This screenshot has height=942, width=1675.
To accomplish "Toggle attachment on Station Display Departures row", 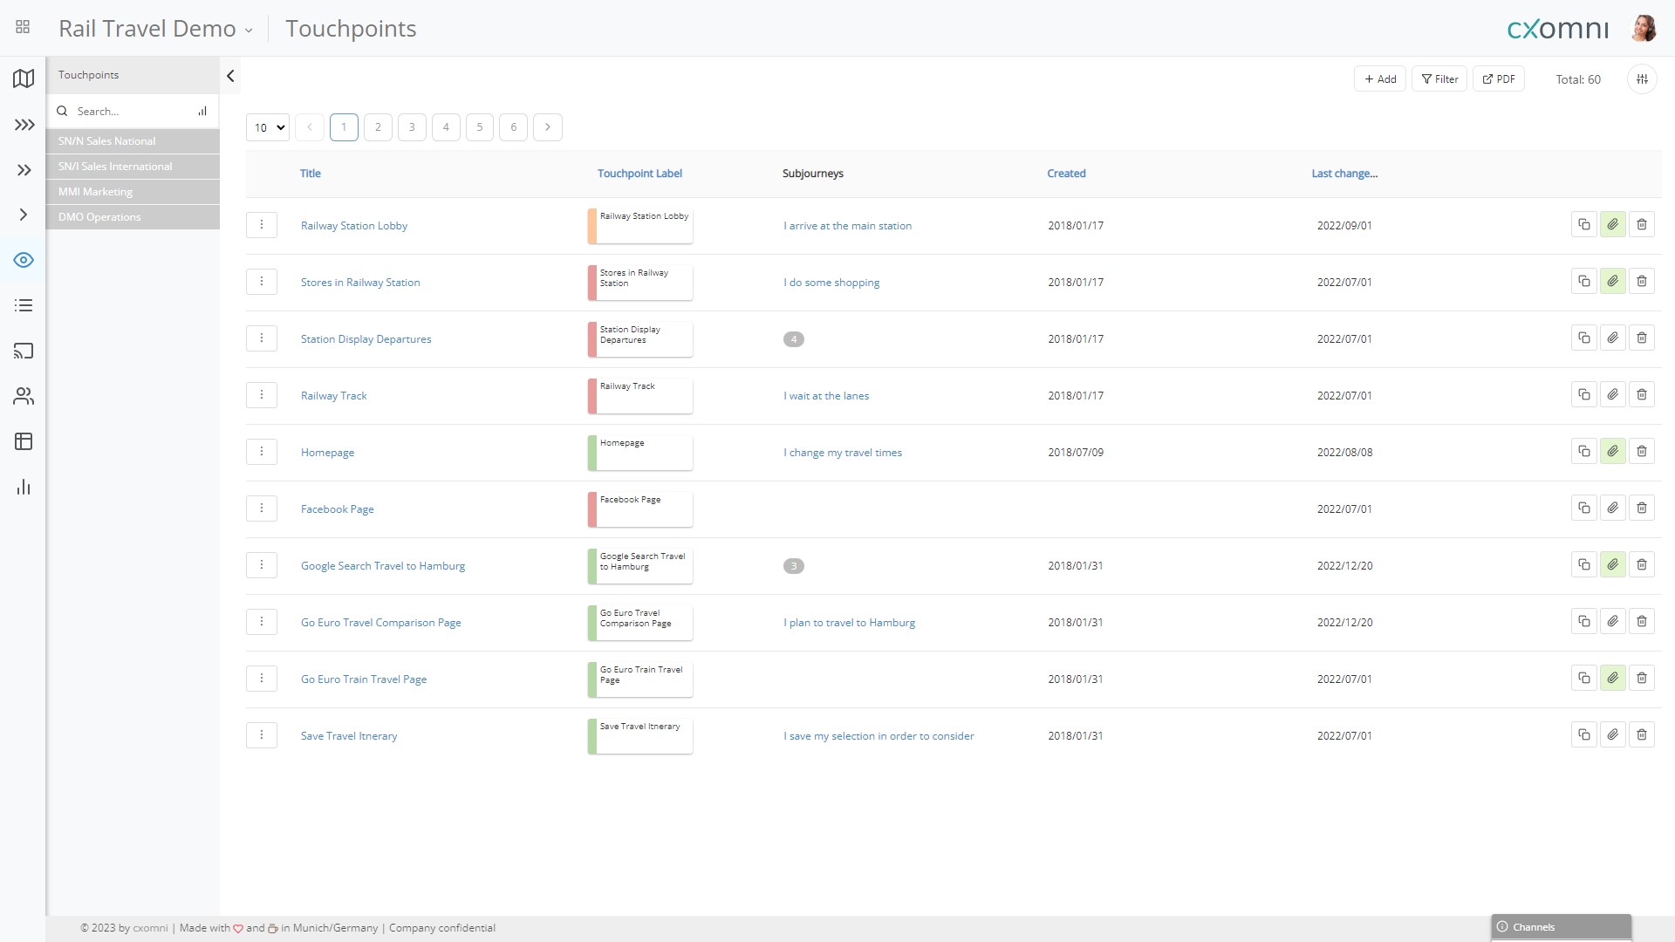I will click(x=1612, y=338).
